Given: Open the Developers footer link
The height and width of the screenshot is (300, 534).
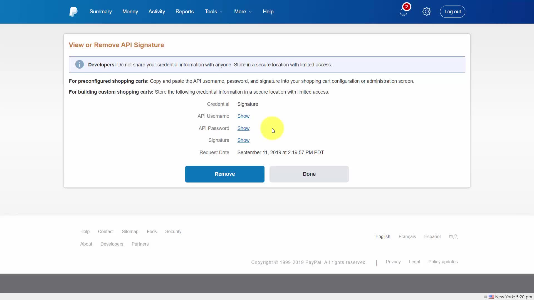Looking at the screenshot, I should point(112,244).
